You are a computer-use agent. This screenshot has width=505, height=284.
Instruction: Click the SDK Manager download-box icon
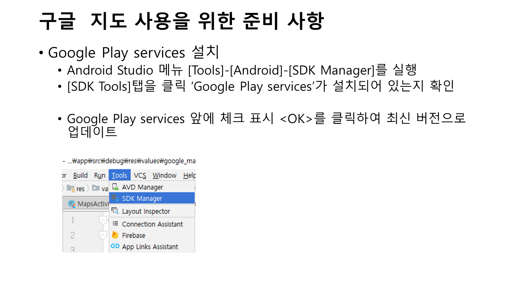115,198
